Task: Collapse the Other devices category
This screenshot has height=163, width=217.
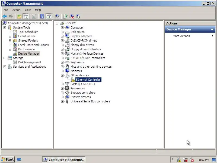Action: tap(62, 76)
